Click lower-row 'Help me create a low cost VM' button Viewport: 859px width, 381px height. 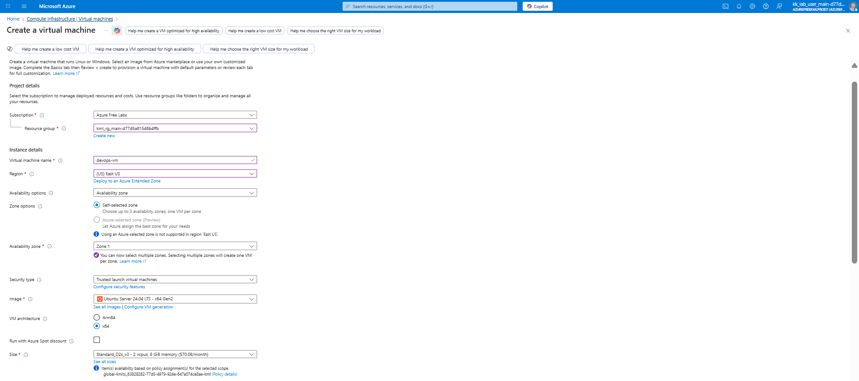[50, 49]
